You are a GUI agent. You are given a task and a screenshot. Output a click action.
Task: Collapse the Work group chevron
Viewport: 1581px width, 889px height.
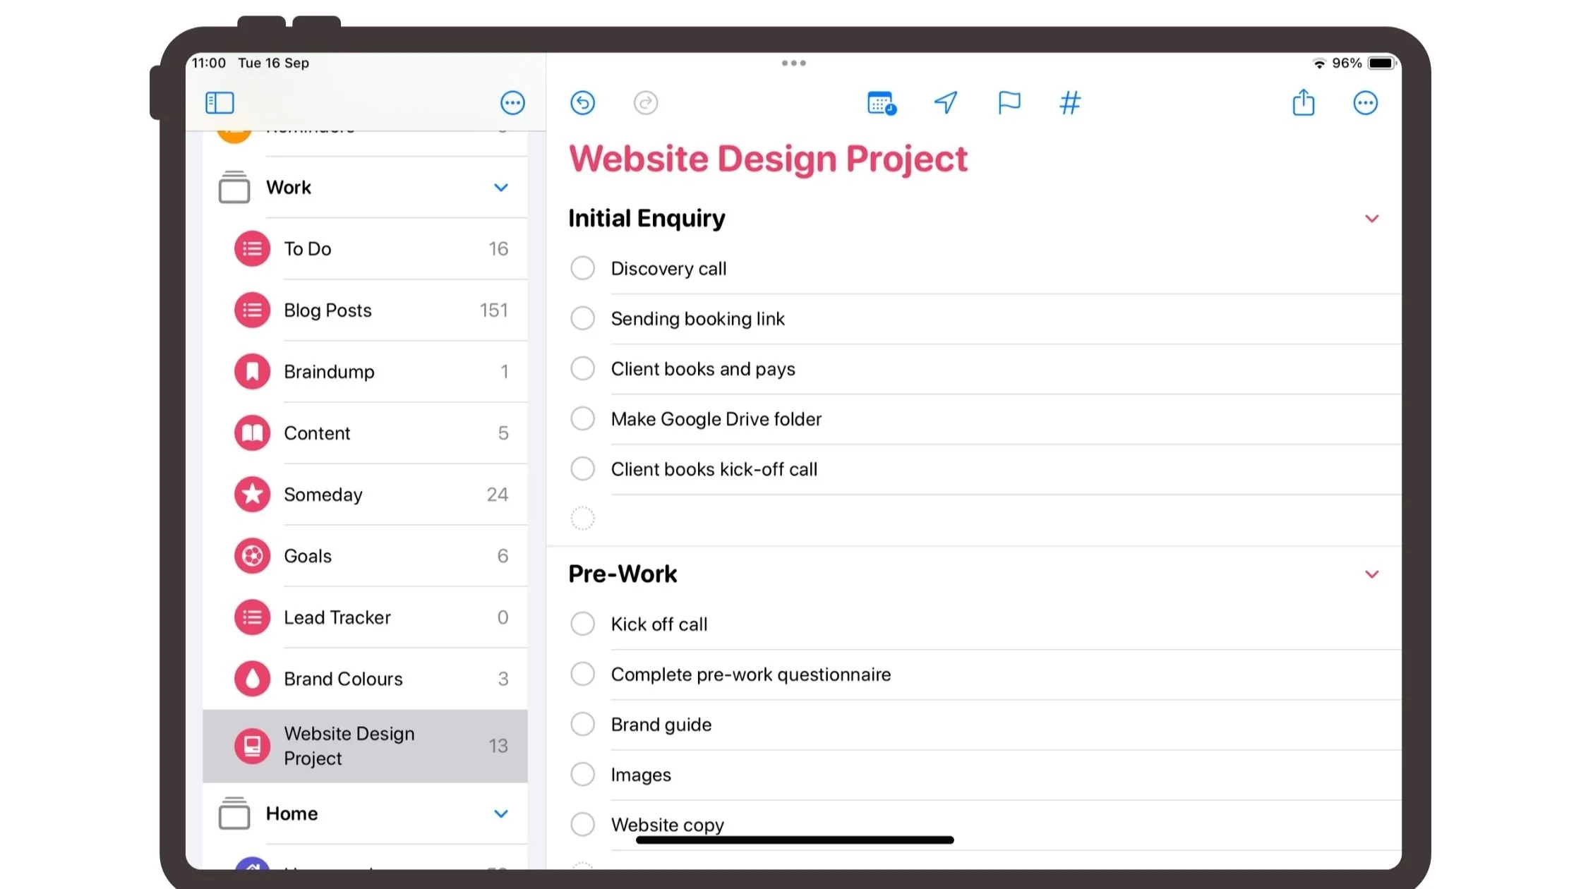(x=500, y=188)
